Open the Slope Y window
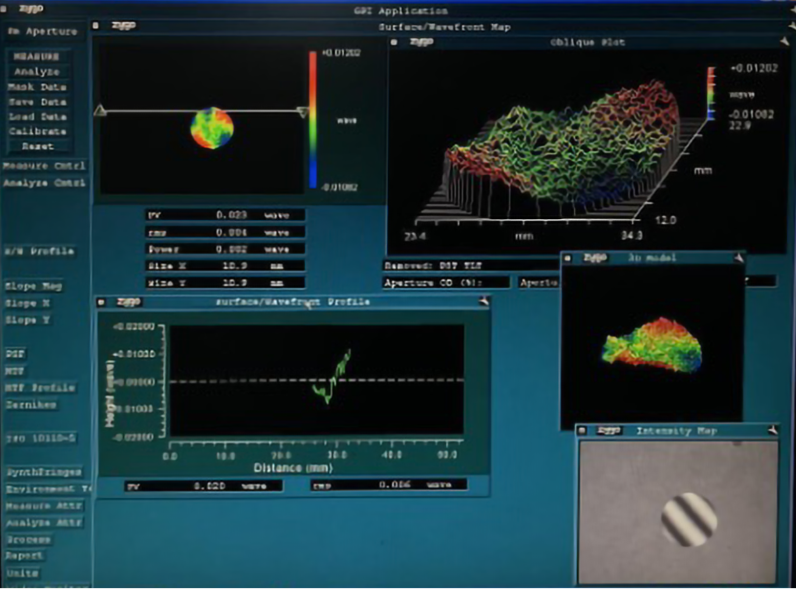The height and width of the screenshot is (590, 796). pyautogui.click(x=28, y=320)
